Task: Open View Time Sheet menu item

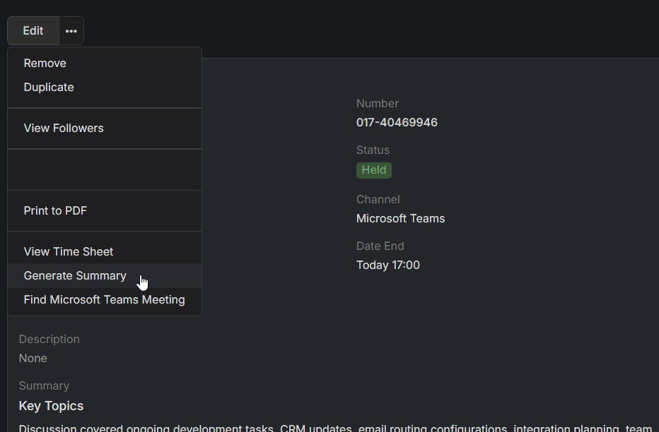Action: click(69, 252)
